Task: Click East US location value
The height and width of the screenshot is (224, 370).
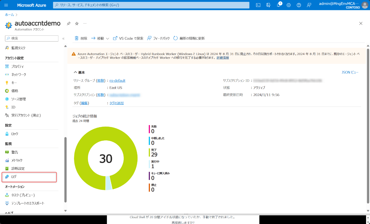Action: pos(116,88)
